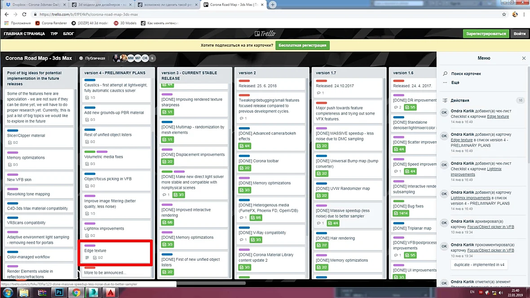Click the green Зарегистрироваться button
The image size is (530, 298).
click(486, 34)
